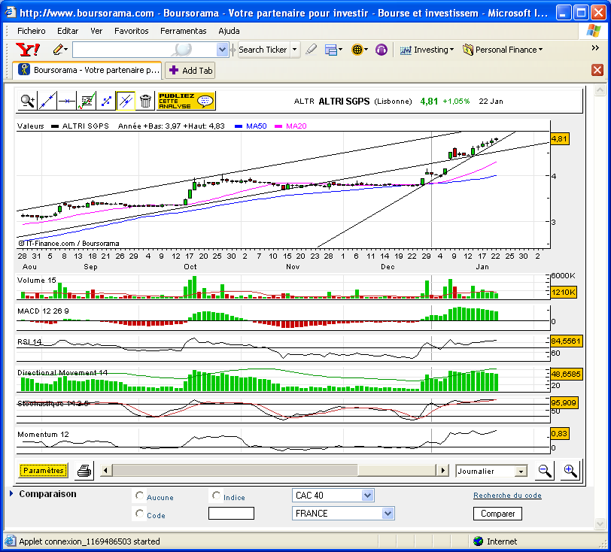Select the horizontal line drawing tool
Viewport: 611px width, 552px height.
click(67, 102)
